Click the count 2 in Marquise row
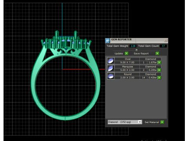The height and width of the screenshot is (141, 188). [143, 70]
